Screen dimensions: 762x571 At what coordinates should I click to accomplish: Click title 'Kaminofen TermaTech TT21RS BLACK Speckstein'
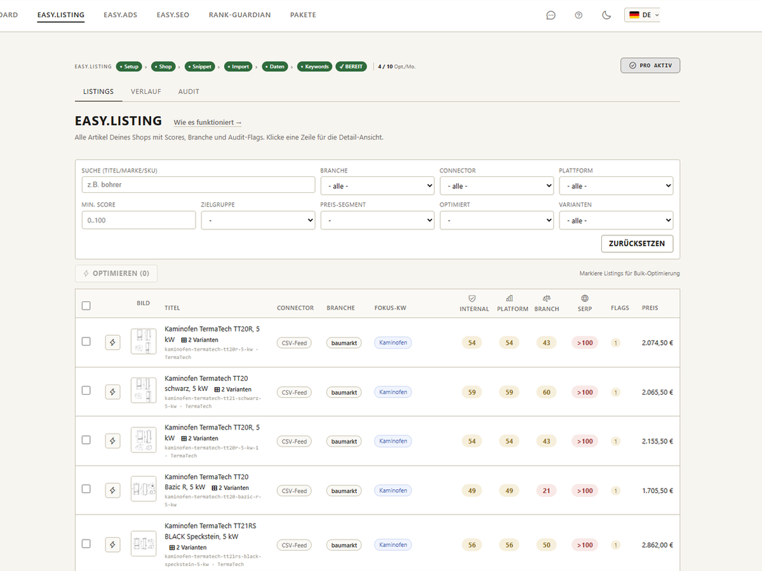tap(210, 530)
